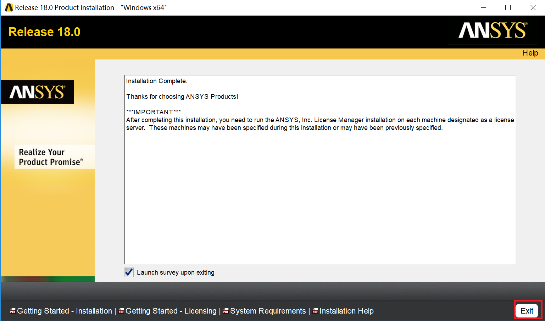
Task: Open Getting Started - Licensing guide
Action: pyautogui.click(x=171, y=311)
